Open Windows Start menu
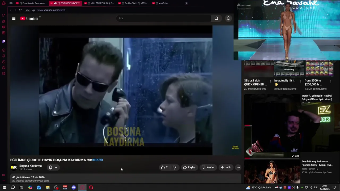Screen dimensions: 340x191 click(4, 188)
